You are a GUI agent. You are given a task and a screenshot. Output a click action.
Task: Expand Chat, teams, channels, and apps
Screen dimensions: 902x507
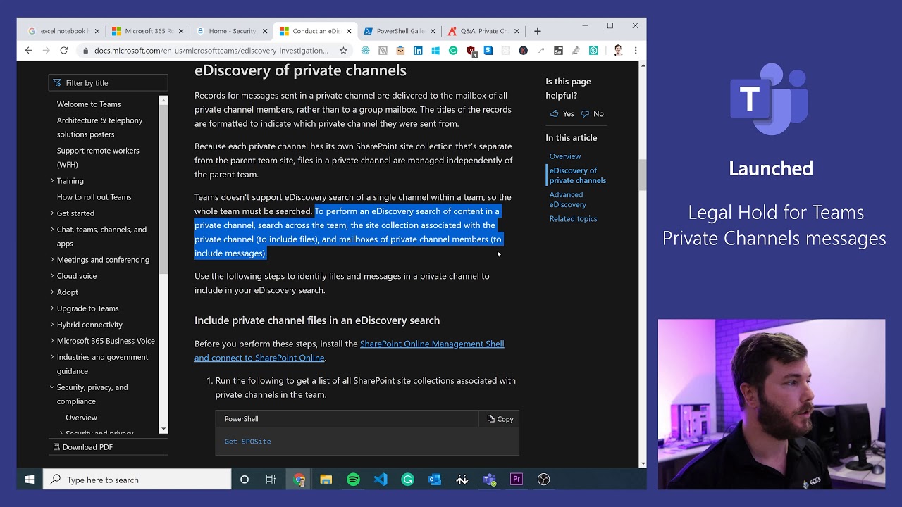(x=52, y=230)
